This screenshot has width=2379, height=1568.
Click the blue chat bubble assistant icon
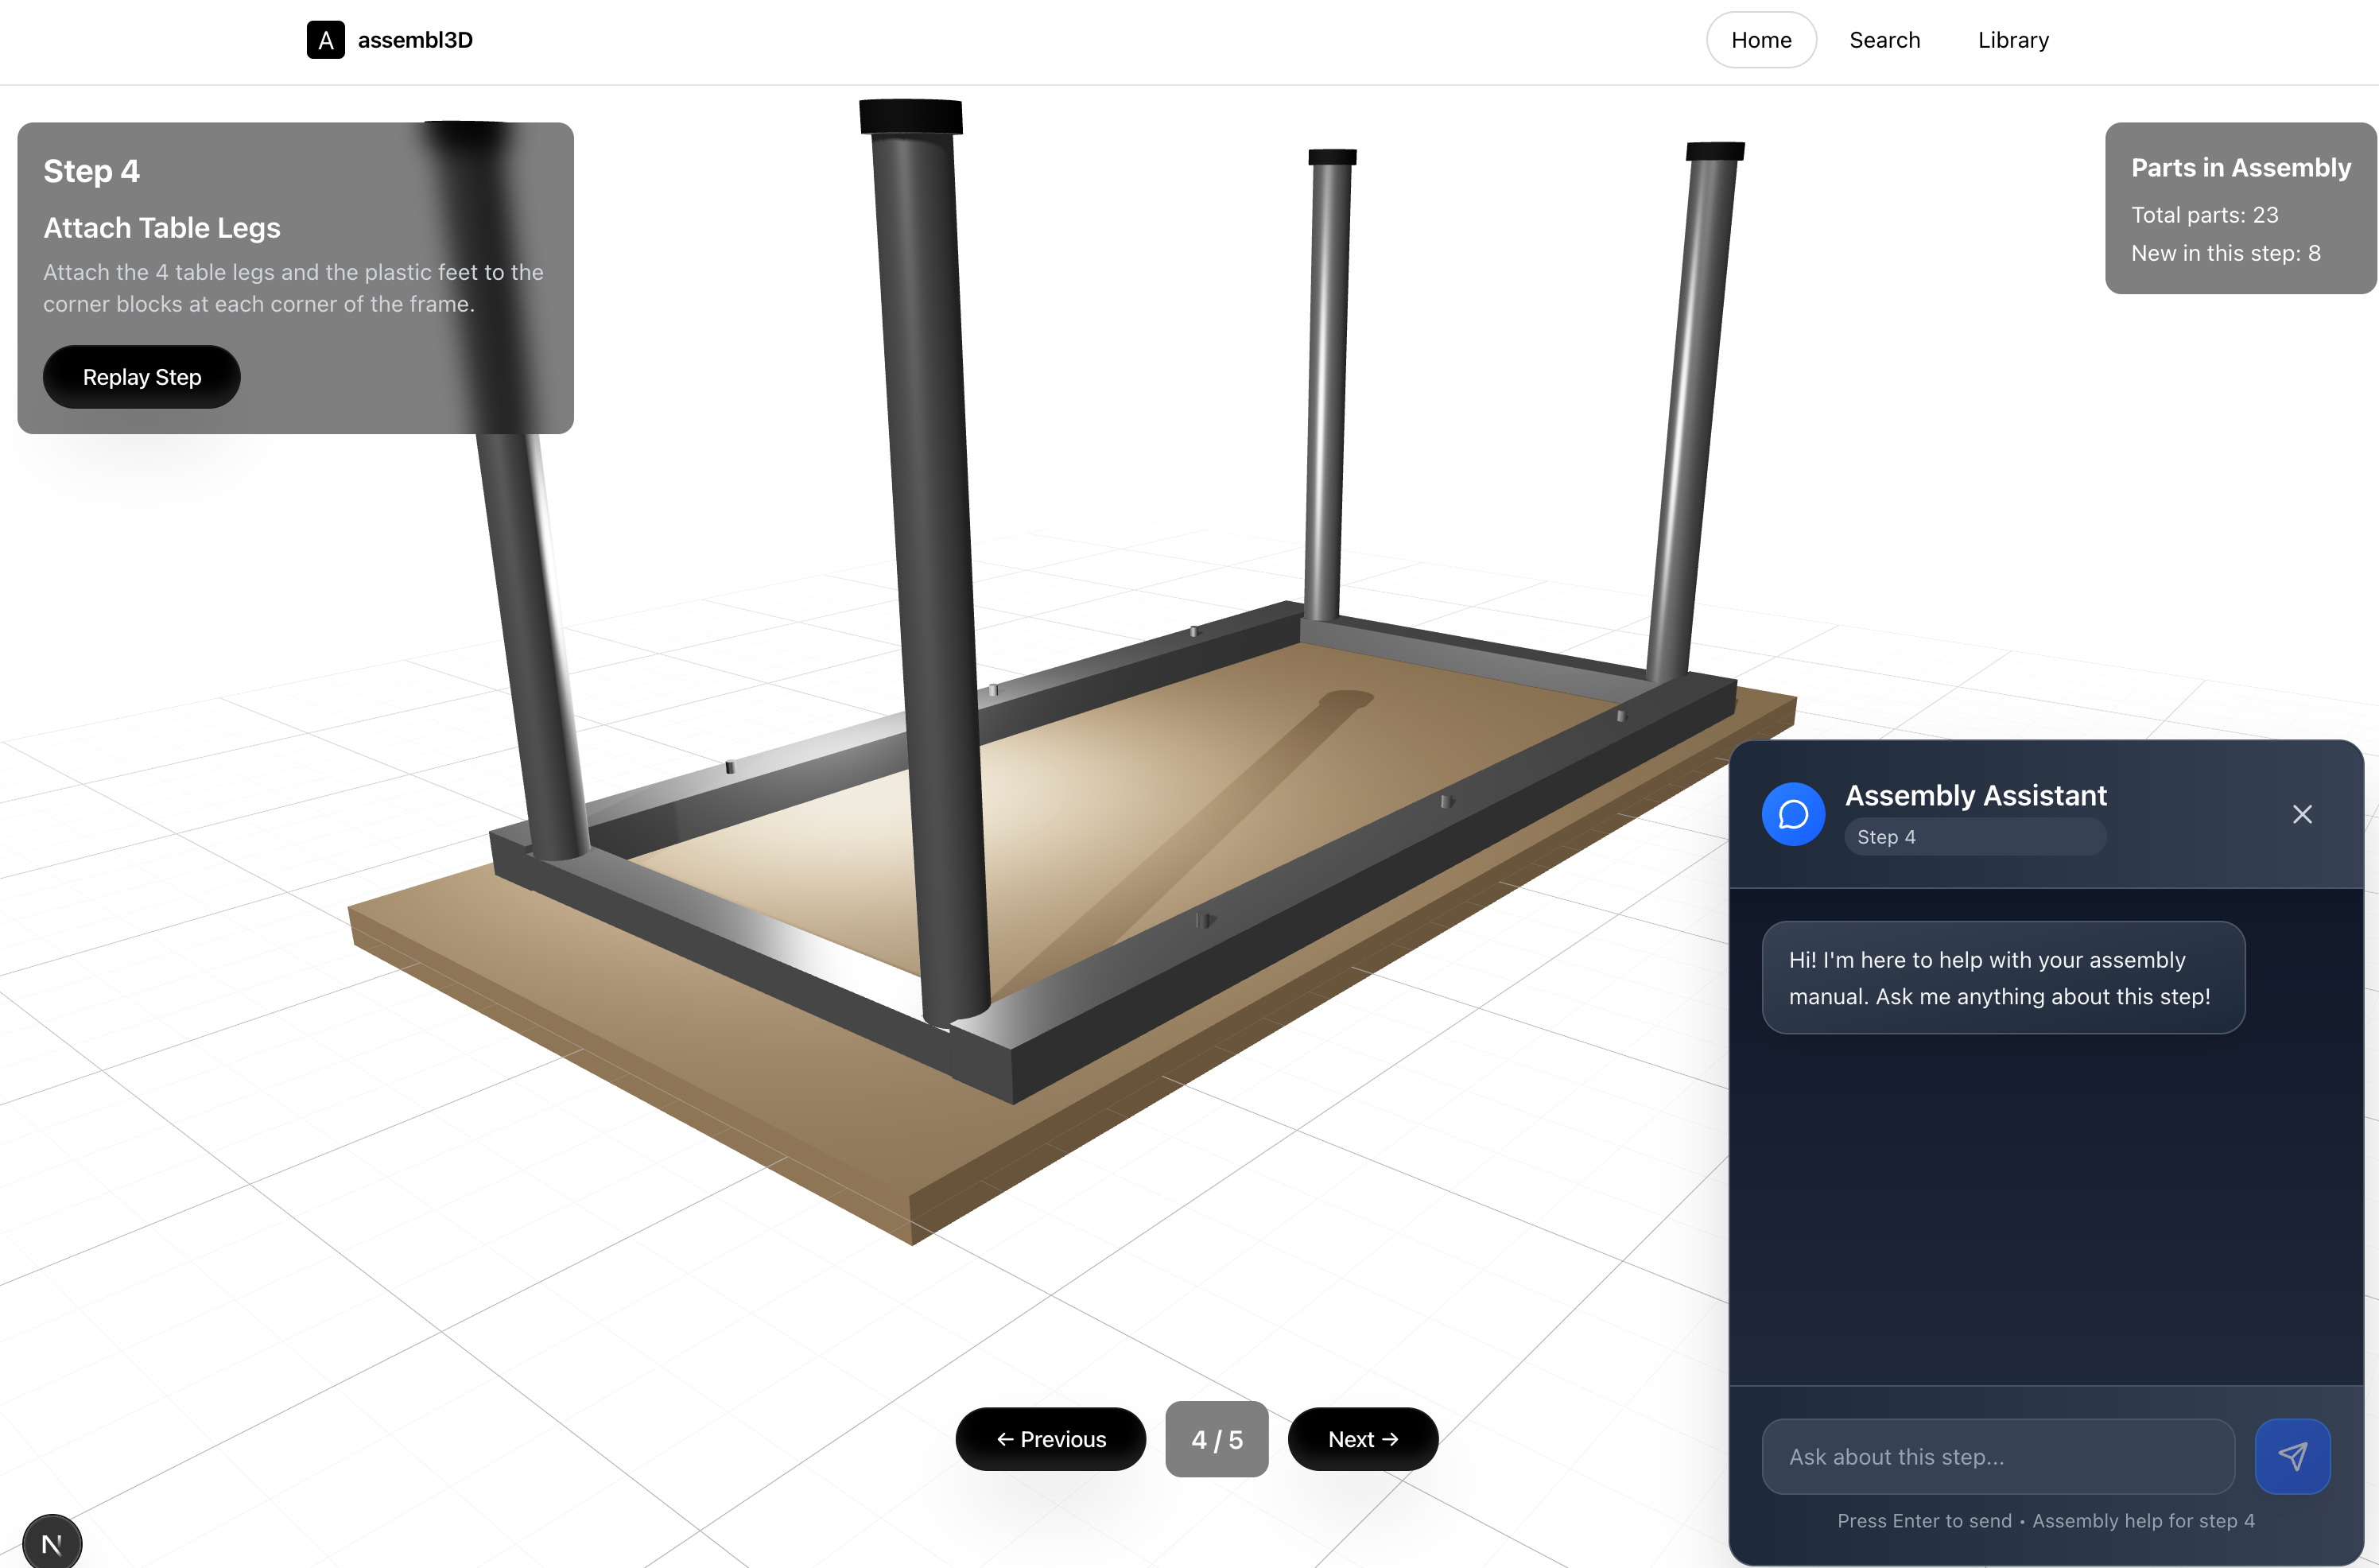tap(1793, 814)
